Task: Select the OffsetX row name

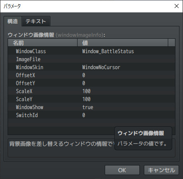Action: click(26, 75)
